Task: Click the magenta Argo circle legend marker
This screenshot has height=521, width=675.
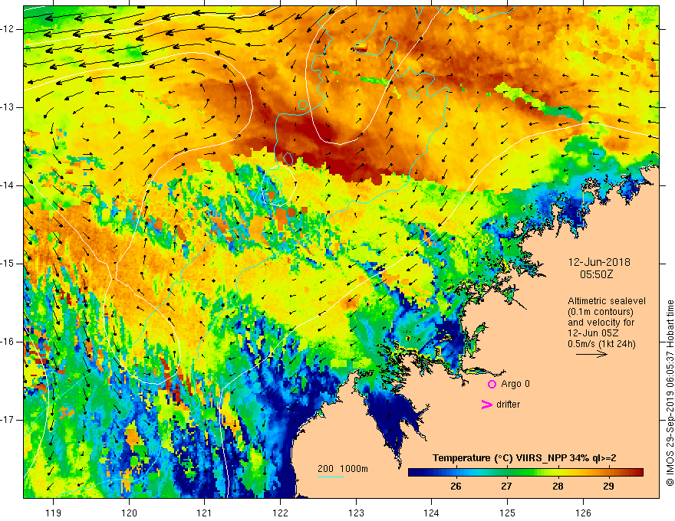Action: coord(492,384)
